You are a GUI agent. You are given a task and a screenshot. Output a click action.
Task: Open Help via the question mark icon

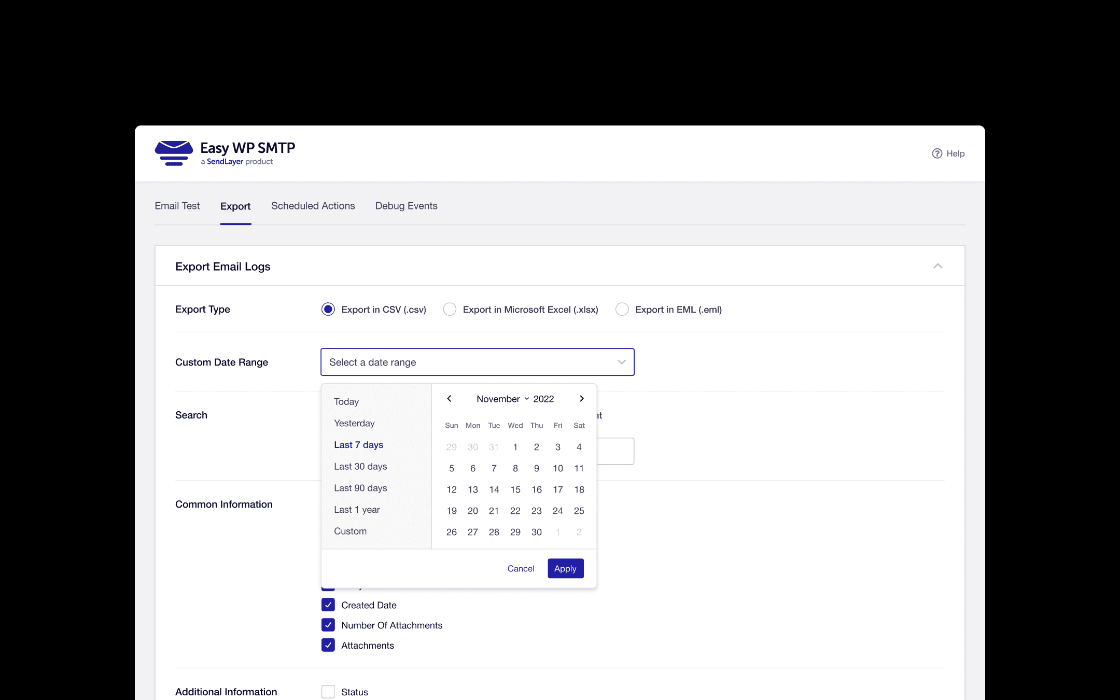click(937, 153)
